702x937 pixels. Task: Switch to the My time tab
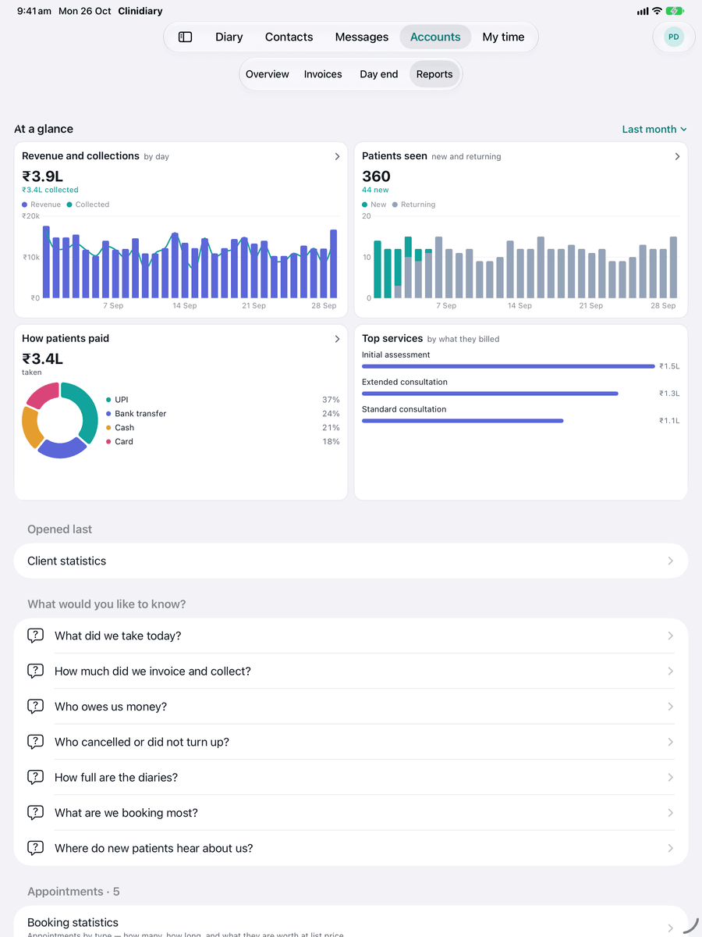tap(503, 37)
